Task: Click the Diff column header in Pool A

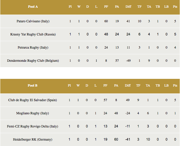Action: (128, 7)
